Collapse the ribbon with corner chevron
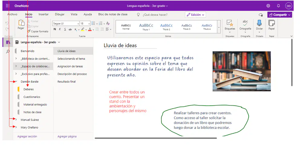Image resolution: width=300 pixels, height=149 pixels. pos(292,36)
